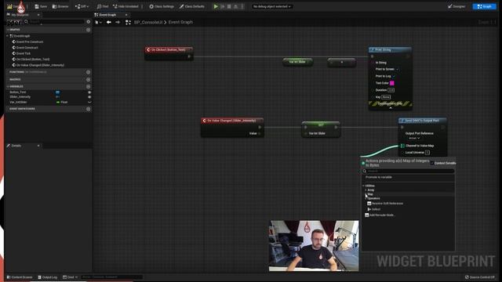Close the Event Graph tab
The height and width of the screenshot is (282, 502).
(126, 15)
